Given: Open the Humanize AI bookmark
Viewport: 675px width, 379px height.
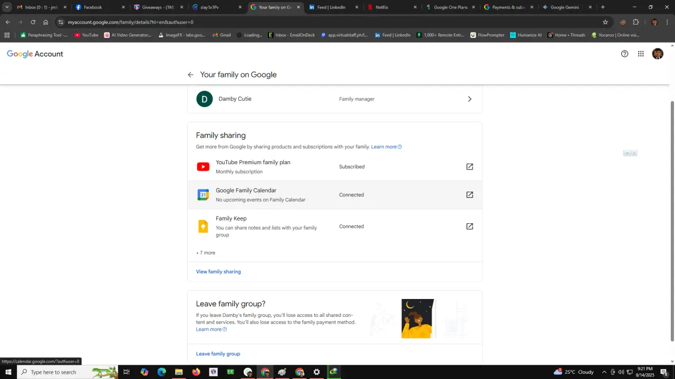Looking at the screenshot, I should pyautogui.click(x=526, y=35).
